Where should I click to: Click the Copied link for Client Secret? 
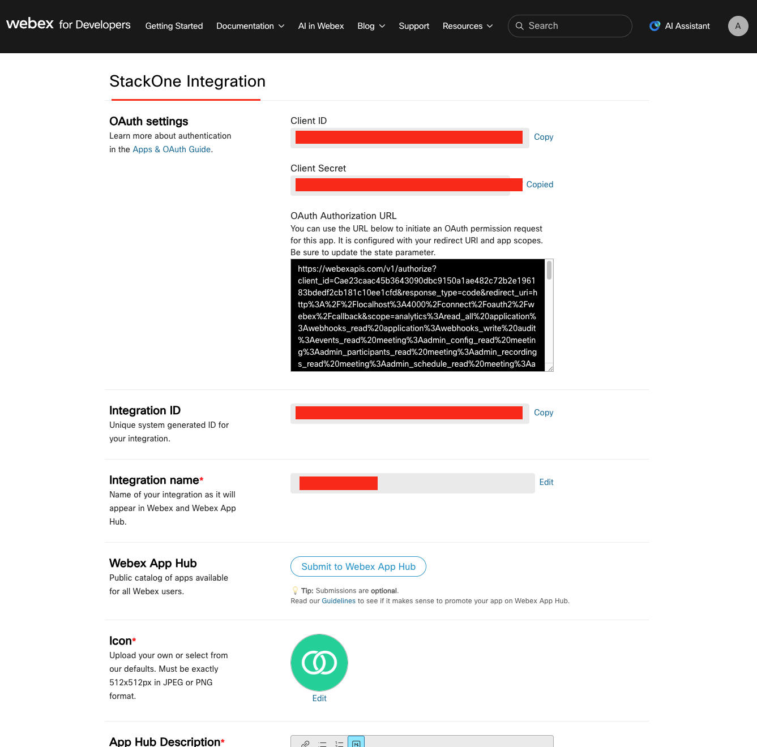540,184
